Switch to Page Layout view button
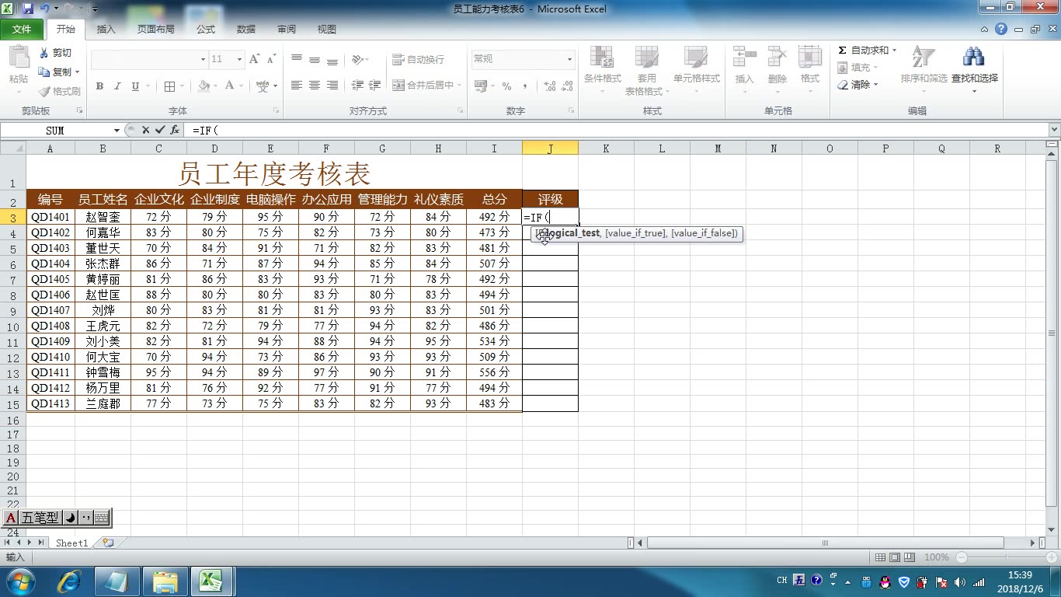This screenshot has height=597, width=1061. coord(895,557)
